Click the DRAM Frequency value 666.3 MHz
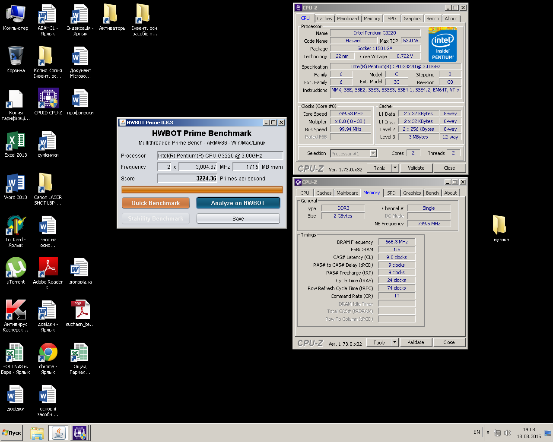This screenshot has width=553, height=442. tap(397, 242)
